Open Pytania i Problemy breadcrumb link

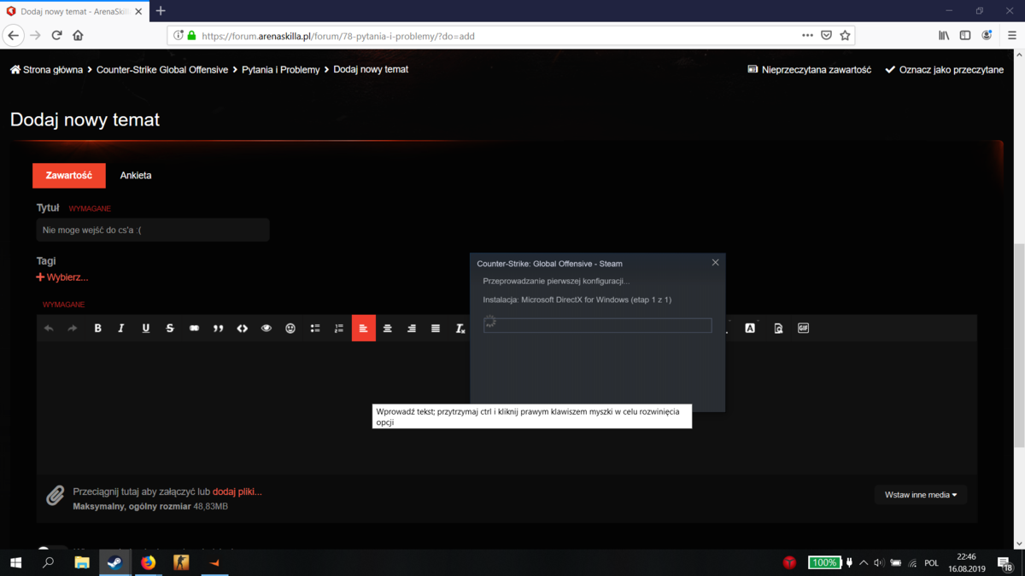[281, 70]
